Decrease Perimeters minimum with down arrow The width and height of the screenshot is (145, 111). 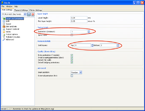click(89, 32)
